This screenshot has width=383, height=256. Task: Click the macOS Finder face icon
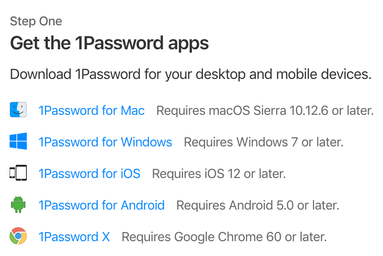[x=18, y=110]
